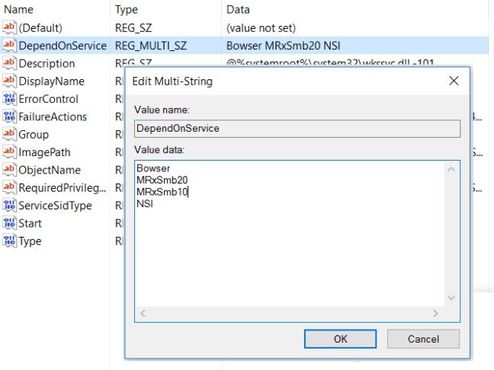Click the Value name field
The image size is (494, 370).
click(297, 129)
